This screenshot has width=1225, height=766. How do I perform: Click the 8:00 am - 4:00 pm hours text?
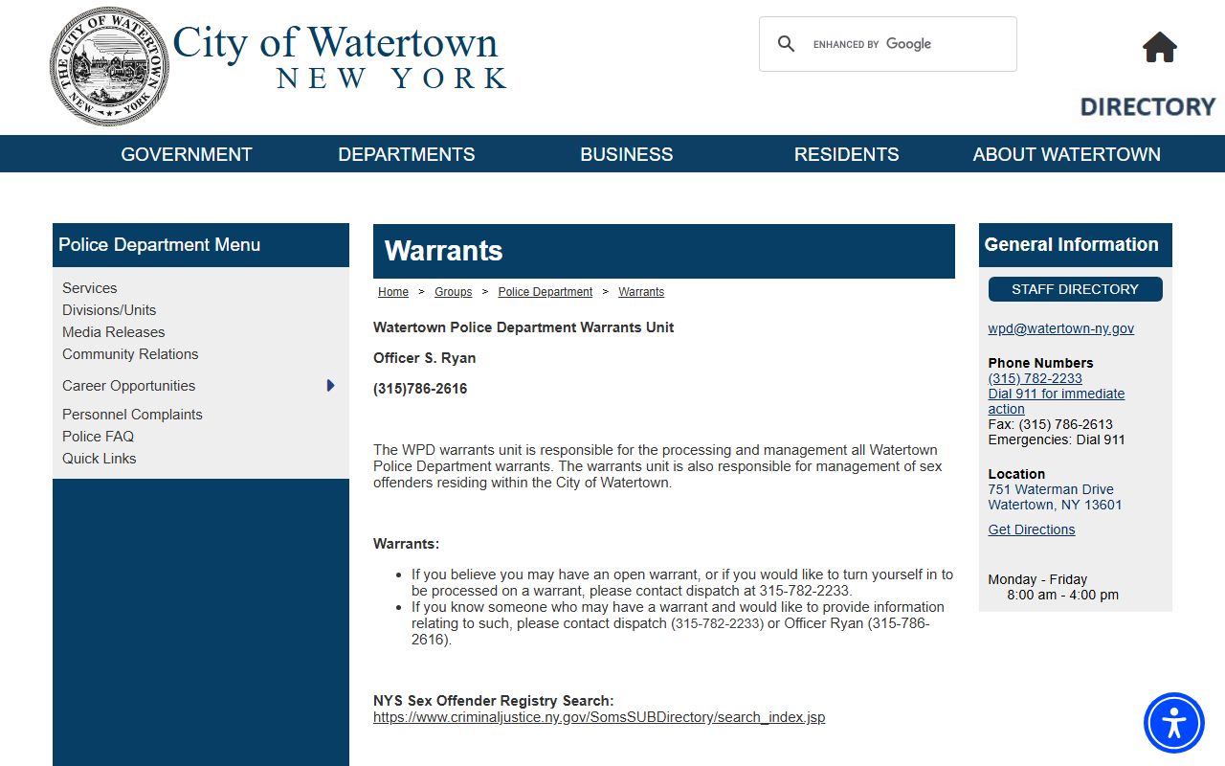(1062, 595)
